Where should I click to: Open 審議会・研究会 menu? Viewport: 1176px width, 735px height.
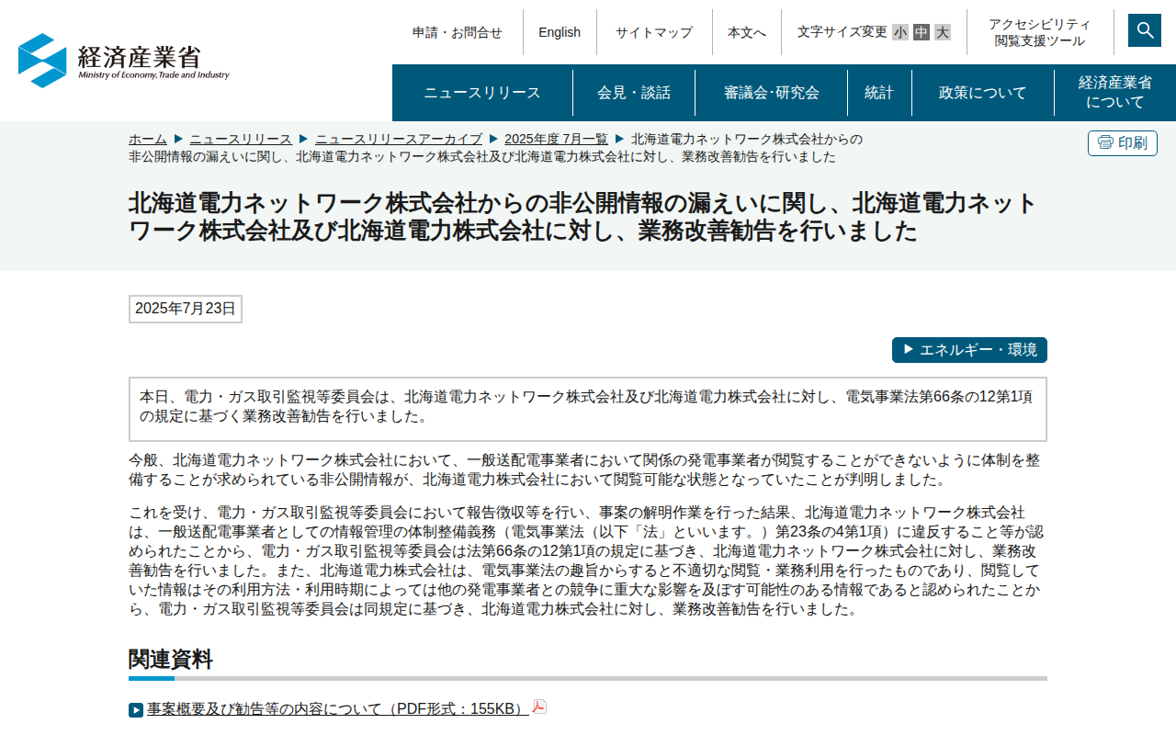[772, 93]
